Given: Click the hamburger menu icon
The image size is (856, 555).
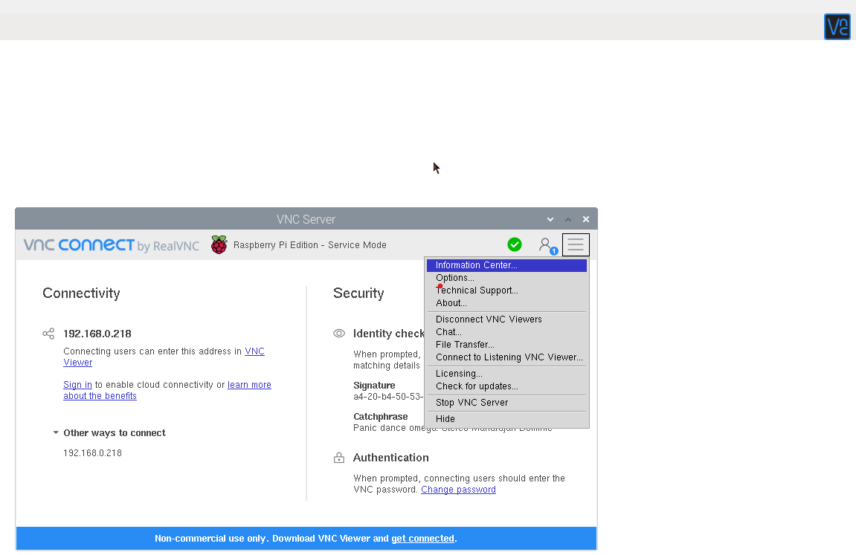Looking at the screenshot, I should (x=576, y=244).
